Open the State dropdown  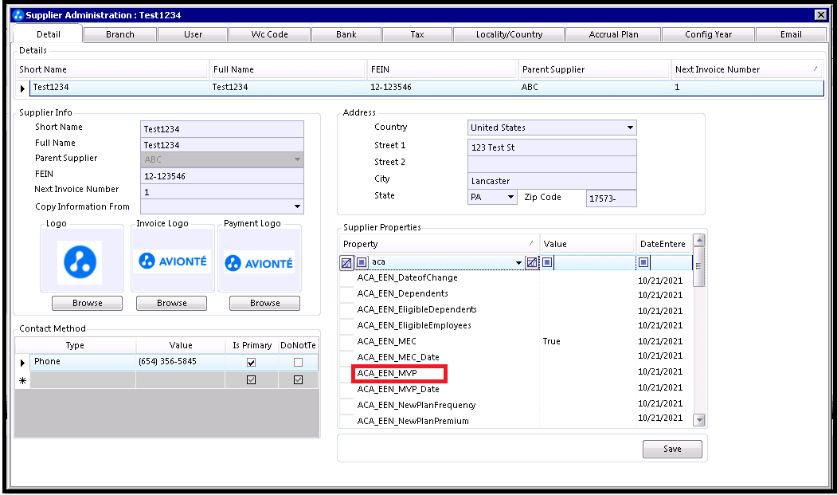click(510, 197)
